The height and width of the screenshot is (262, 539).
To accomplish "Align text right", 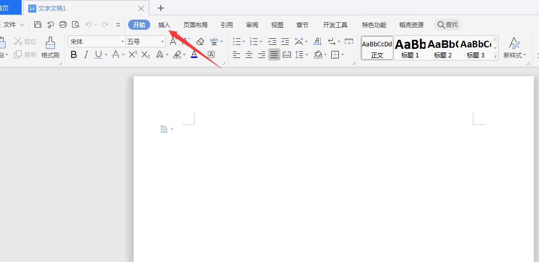I will coord(262,54).
